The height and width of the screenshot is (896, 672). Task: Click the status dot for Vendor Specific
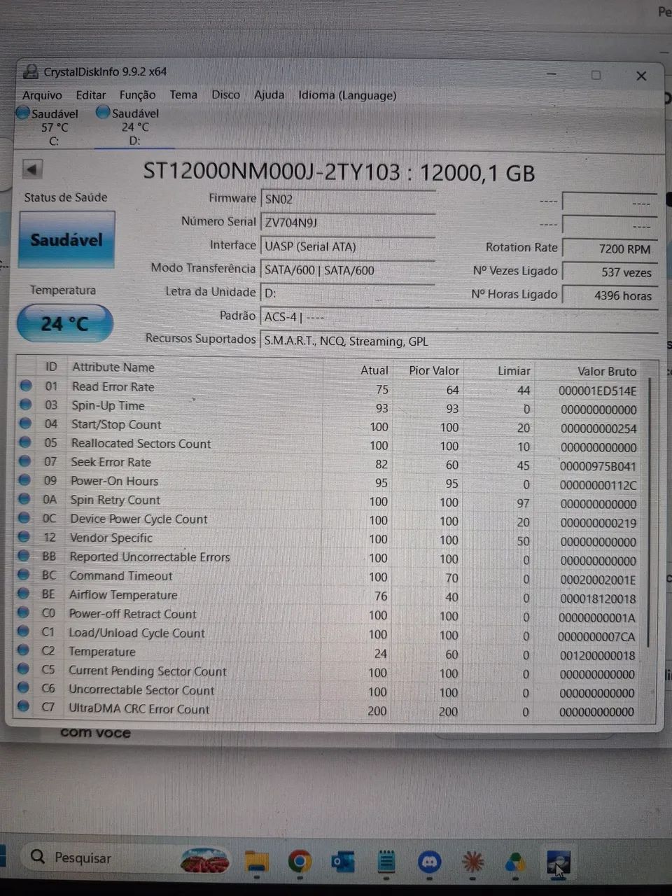24,536
